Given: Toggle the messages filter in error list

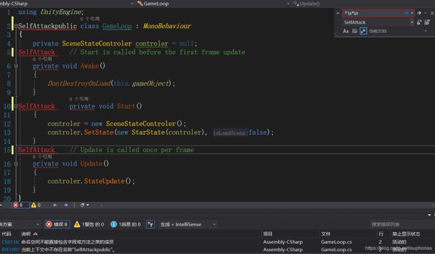Looking at the screenshot, I should [x=126, y=224].
